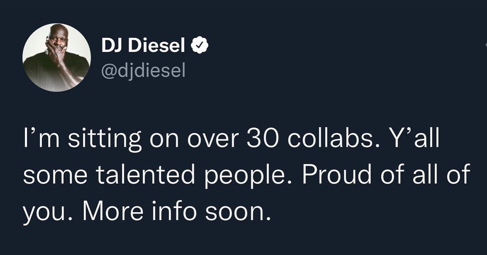This screenshot has height=255, width=487.
Task: Click the more options dot at tweet's edge
Action: pos(485,45)
